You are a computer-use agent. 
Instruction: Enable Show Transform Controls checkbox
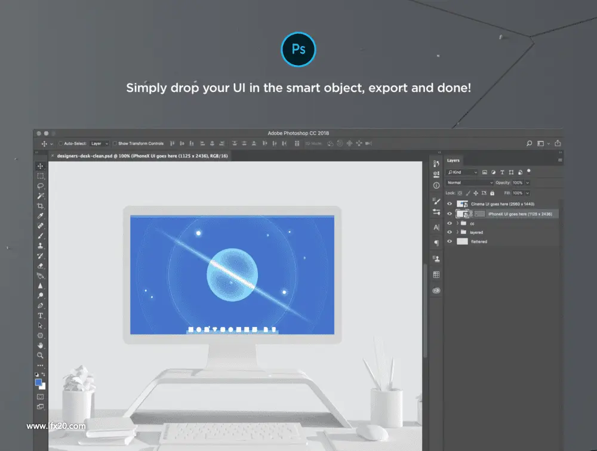[115, 144]
